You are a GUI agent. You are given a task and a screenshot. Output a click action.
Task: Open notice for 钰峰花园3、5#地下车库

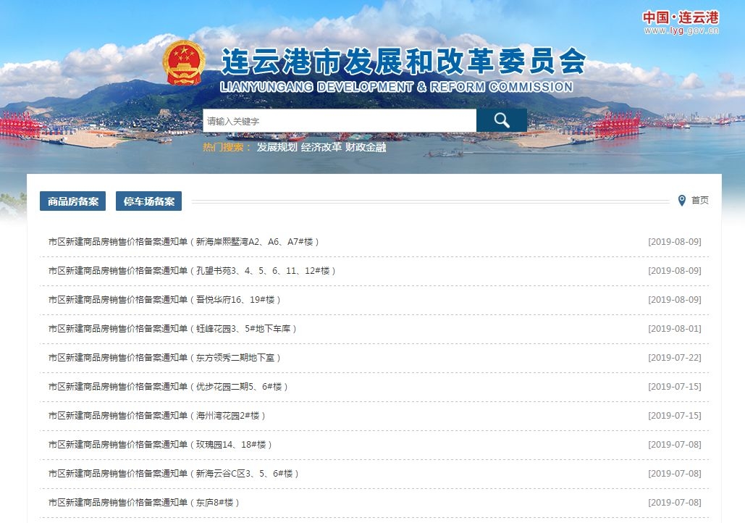pos(172,329)
